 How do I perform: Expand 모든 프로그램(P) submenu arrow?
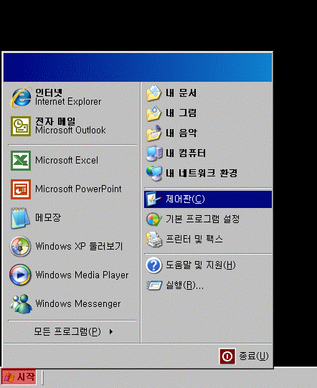(x=111, y=332)
